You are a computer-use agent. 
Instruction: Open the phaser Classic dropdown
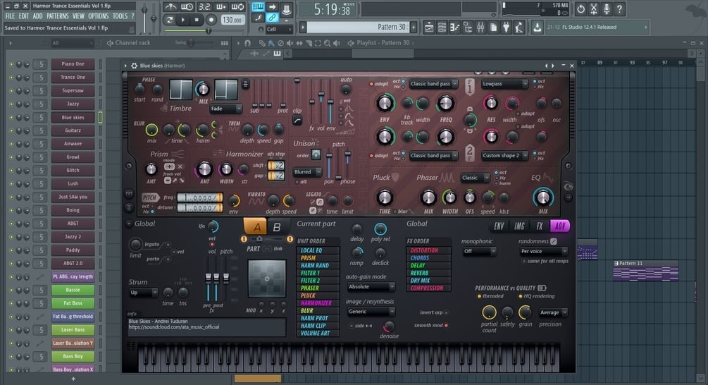pyautogui.click(x=475, y=178)
